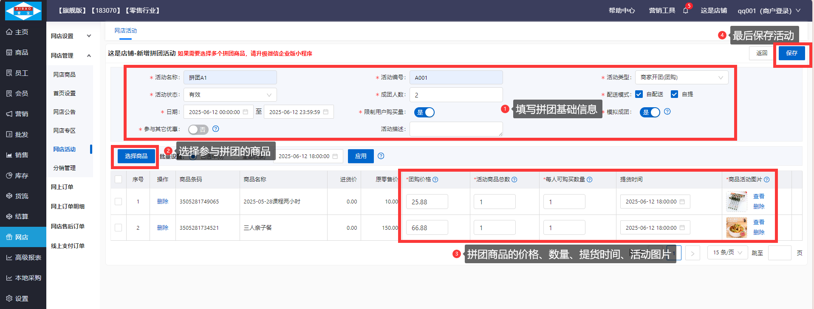This screenshot has height=309, width=814.
Task: Toggle the 限制用户购买量 switch
Action: coord(424,112)
